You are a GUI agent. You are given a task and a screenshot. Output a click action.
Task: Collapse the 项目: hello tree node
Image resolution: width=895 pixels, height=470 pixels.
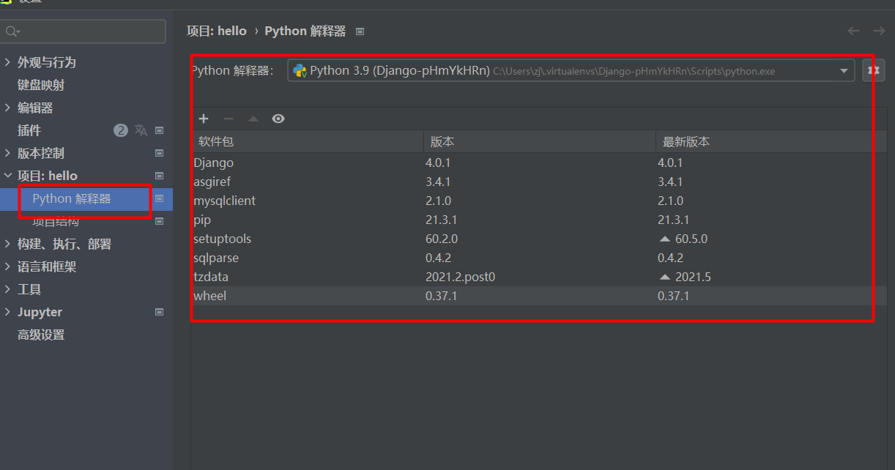pos(8,176)
